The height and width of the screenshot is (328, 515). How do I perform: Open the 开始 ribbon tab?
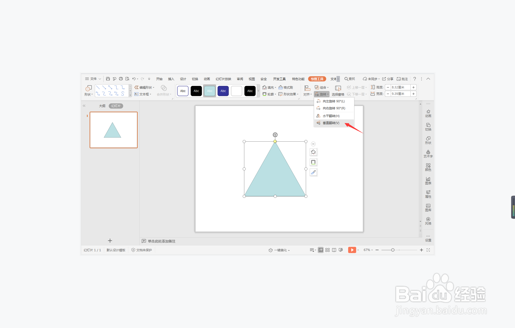point(159,79)
